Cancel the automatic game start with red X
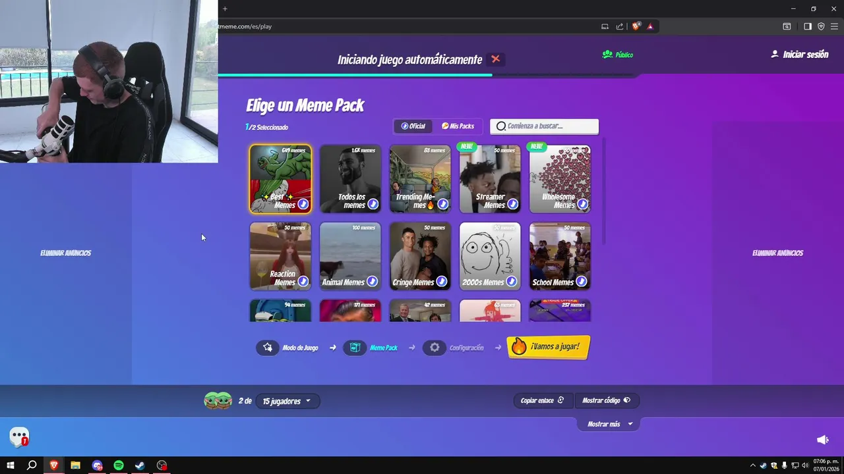 [x=496, y=59]
